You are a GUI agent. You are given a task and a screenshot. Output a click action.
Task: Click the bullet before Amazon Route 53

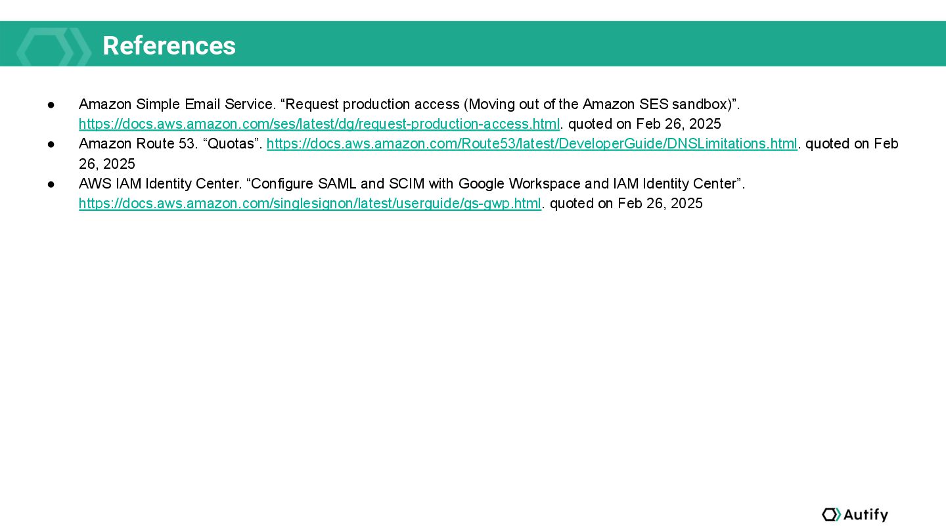(x=51, y=144)
